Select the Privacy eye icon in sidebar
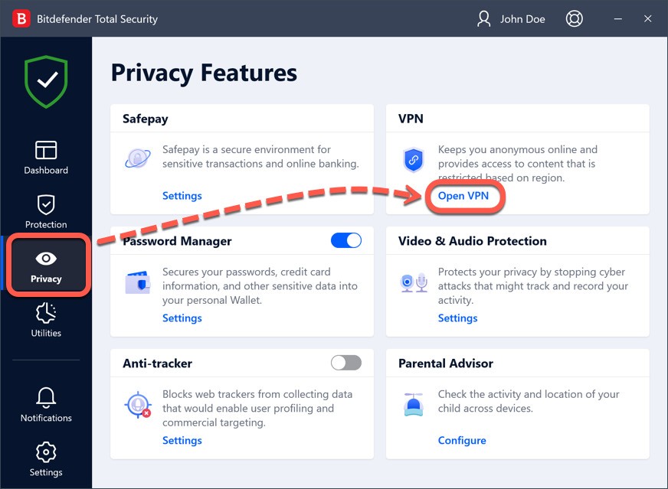668x489 pixels. point(46,257)
